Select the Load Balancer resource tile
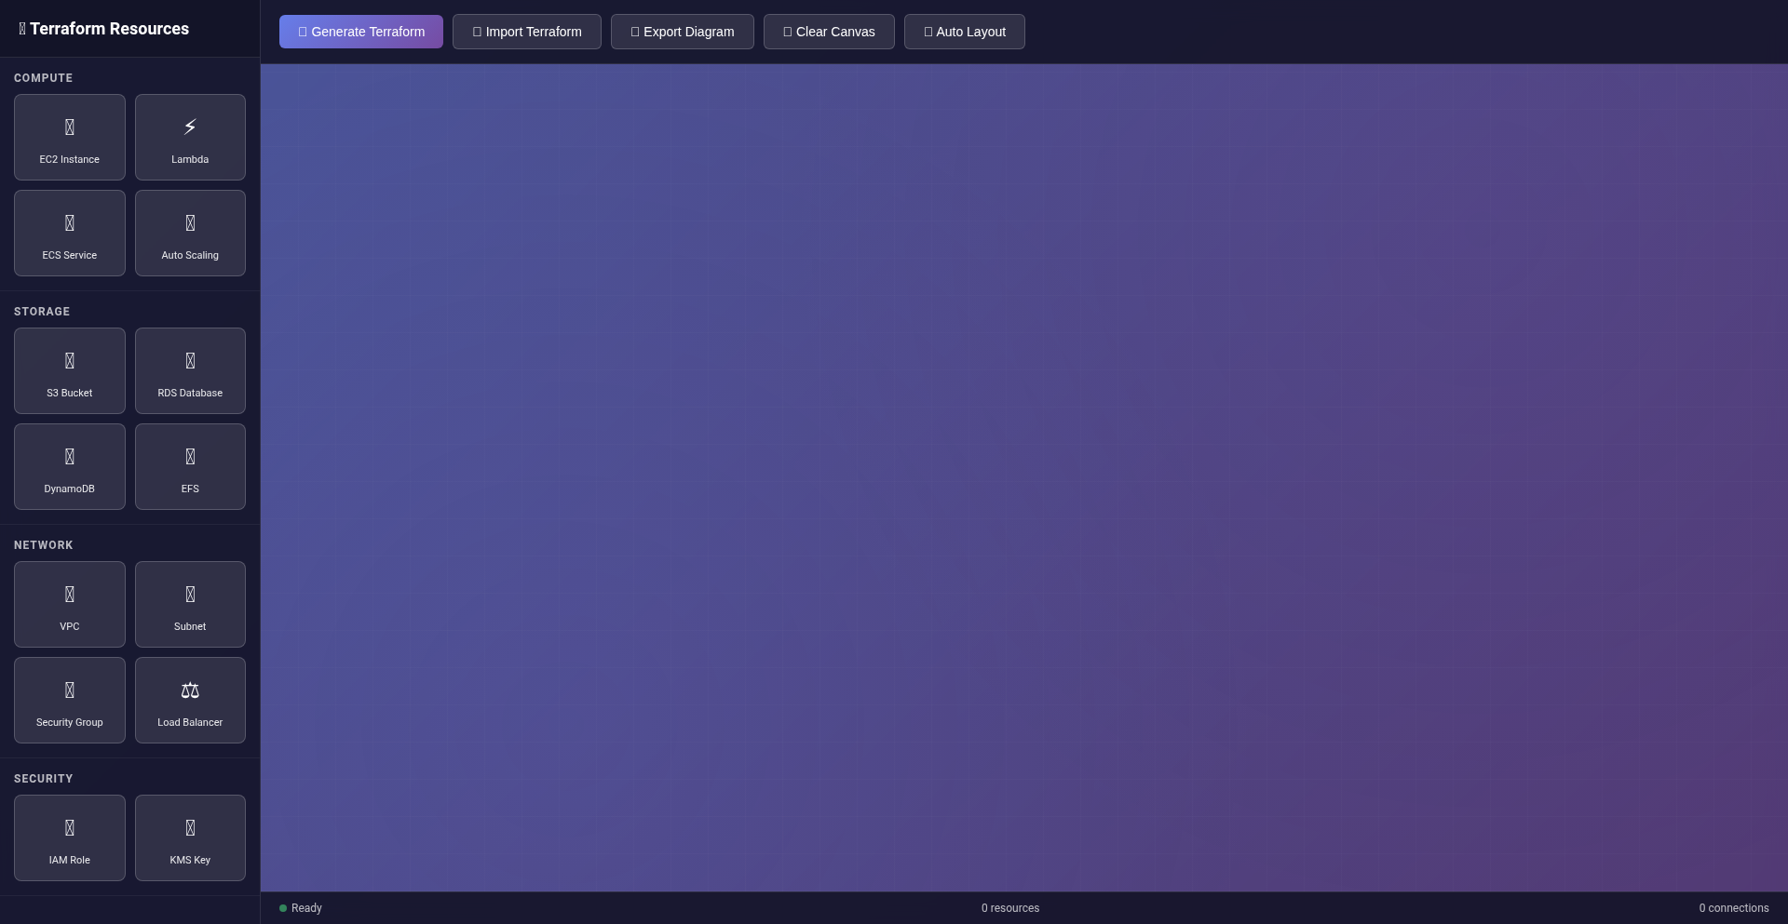Viewport: 1788px width, 924px height. pyautogui.click(x=190, y=700)
